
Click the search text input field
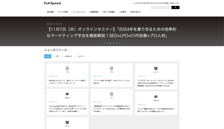[161, 7]
